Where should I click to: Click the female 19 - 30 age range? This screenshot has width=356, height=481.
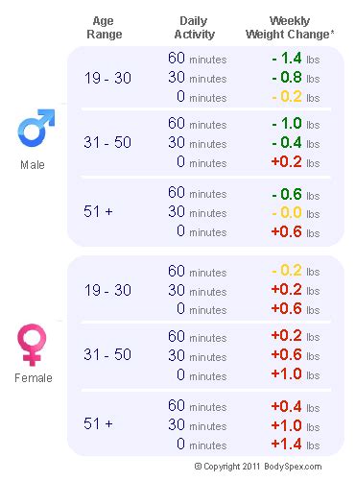[107, 290]
